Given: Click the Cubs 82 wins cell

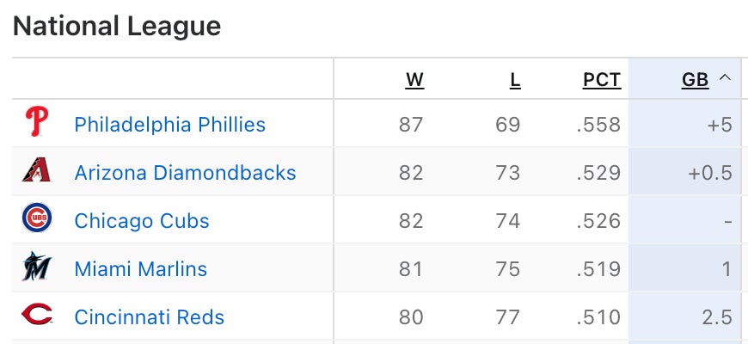Looking at the screenshot, I should tap(411, 221).
